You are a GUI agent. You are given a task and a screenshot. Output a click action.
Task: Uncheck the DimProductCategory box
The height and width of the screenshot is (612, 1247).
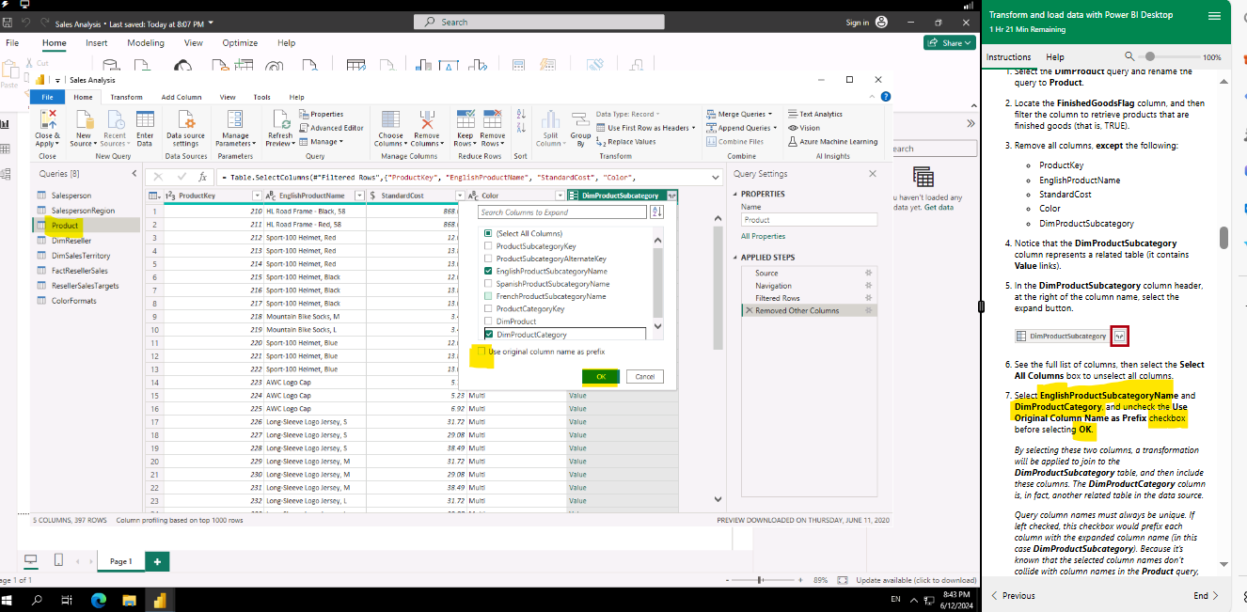coord(488,334)
